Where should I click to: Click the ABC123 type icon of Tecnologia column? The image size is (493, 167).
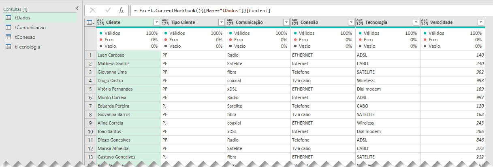click(x=360, y=23)
